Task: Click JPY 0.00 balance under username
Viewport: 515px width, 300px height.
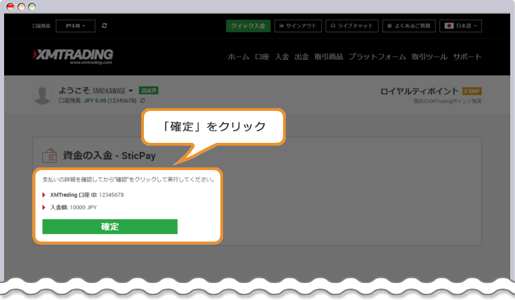Action: pyautogui.click(x=95, y=101)
